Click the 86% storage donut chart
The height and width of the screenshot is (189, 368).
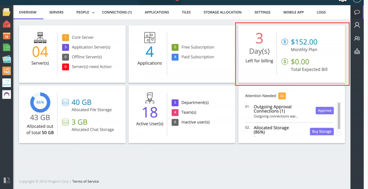point(40,102)
